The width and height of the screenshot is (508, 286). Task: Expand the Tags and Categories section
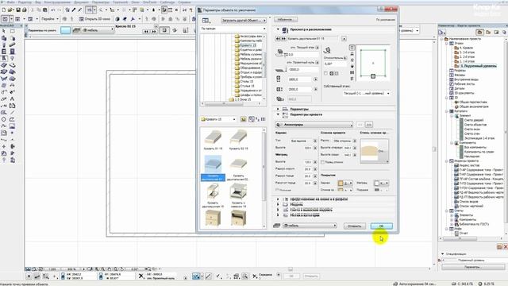click(278, 215)
